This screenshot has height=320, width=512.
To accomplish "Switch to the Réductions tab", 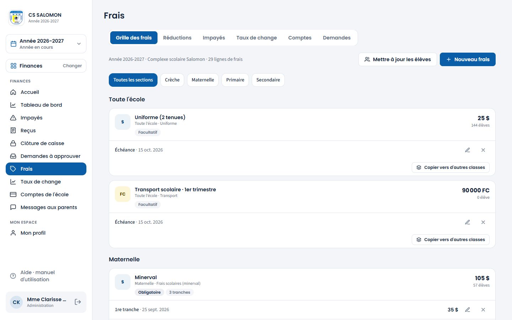I will (x=177, y=38).
